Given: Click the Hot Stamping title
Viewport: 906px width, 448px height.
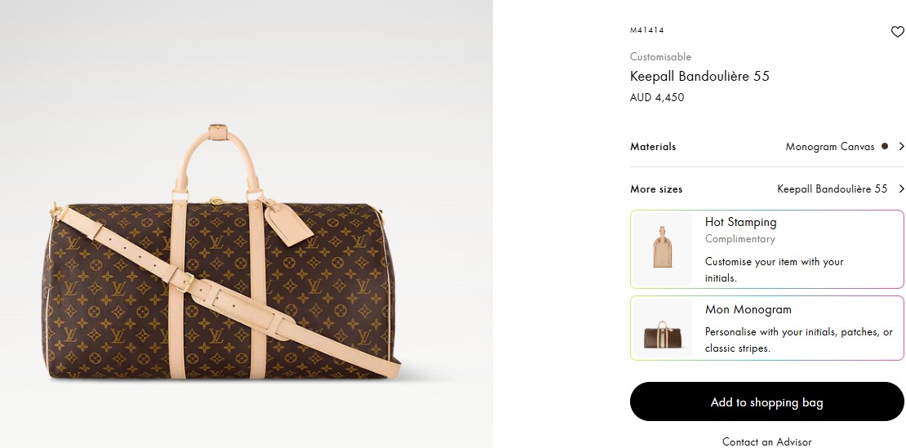Looking at the screenshot, I should point(740,222).
